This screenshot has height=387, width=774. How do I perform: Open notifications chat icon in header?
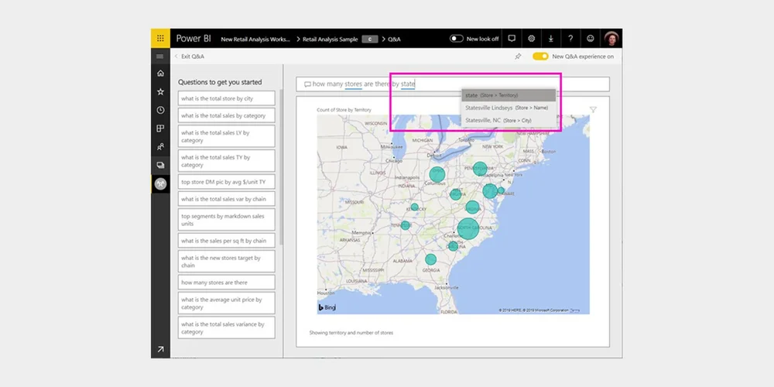pos(512,39)
